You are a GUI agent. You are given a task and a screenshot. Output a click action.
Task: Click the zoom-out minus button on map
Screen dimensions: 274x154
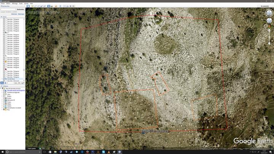click(x=269, y=43)
